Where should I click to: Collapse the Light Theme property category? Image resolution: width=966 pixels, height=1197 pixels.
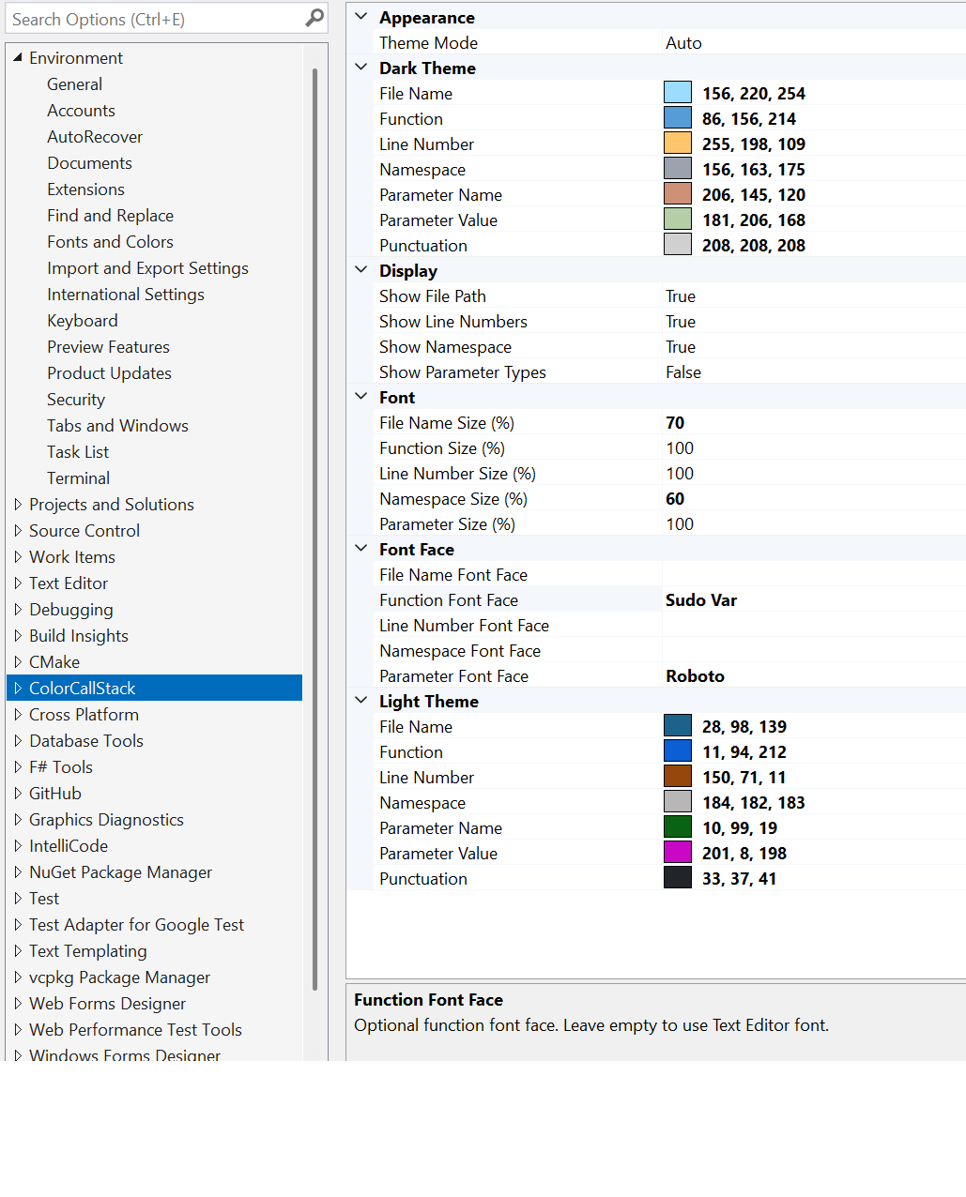pyautogui.click(x=361, y=701)
